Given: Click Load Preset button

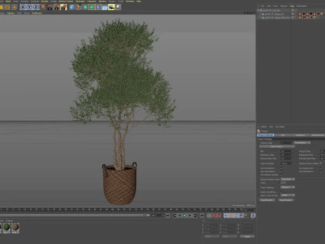Looking at the screenshot, I should pyautogui.click(x=267, y=200).
